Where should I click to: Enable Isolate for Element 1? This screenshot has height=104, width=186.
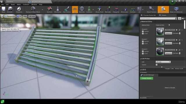coord(143,44)
